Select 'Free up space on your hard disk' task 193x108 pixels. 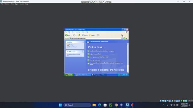click(x=99, y=57)
